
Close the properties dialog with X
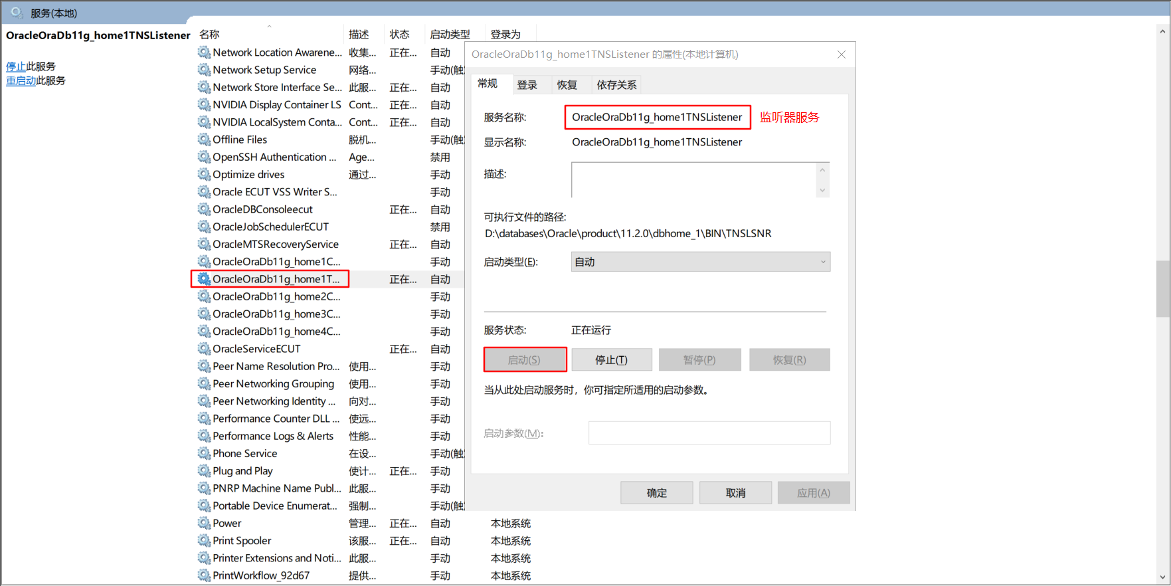842,54
